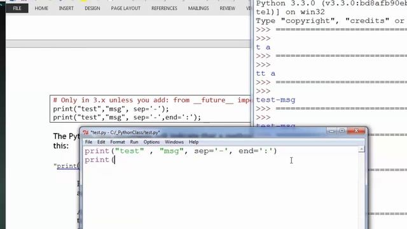Switch to the REFERENCES tab
Image resolution: width=407 pixels, height=229 pixels.
[164, 8]
